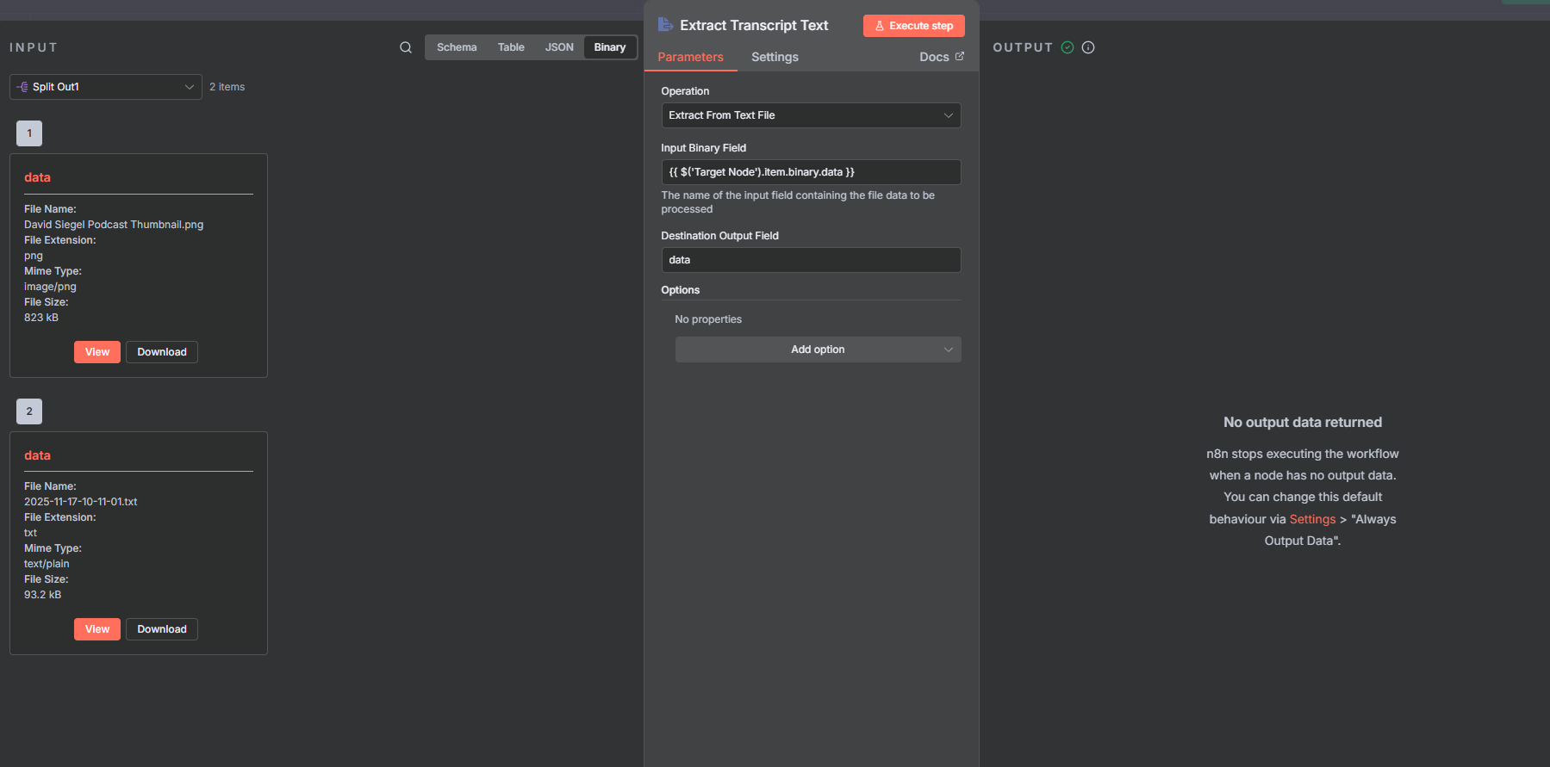Expand the Operation dropdown
1550x767 pixels.
point(810,115)
